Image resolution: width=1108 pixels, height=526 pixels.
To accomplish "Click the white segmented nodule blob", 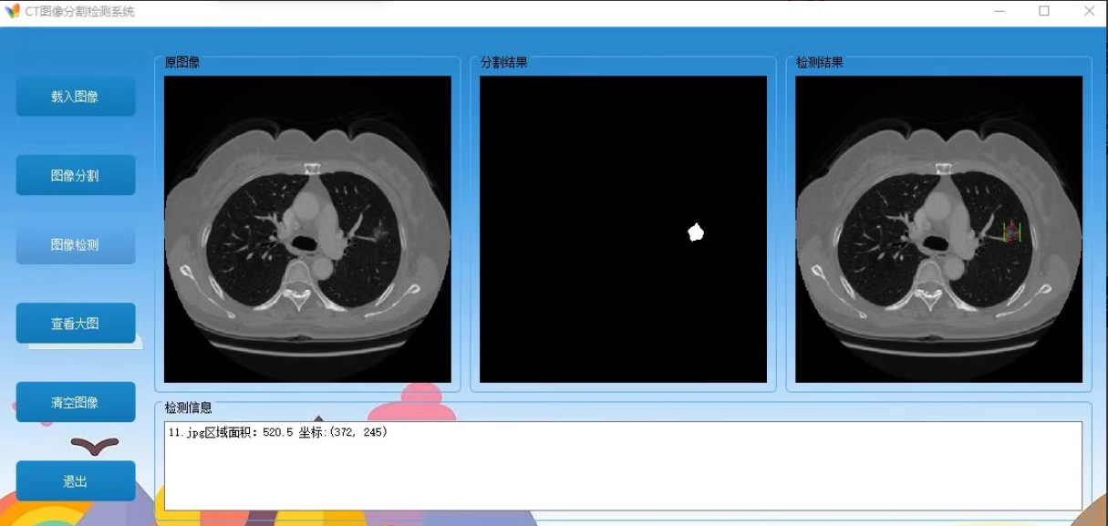I will tap(696, 232).
